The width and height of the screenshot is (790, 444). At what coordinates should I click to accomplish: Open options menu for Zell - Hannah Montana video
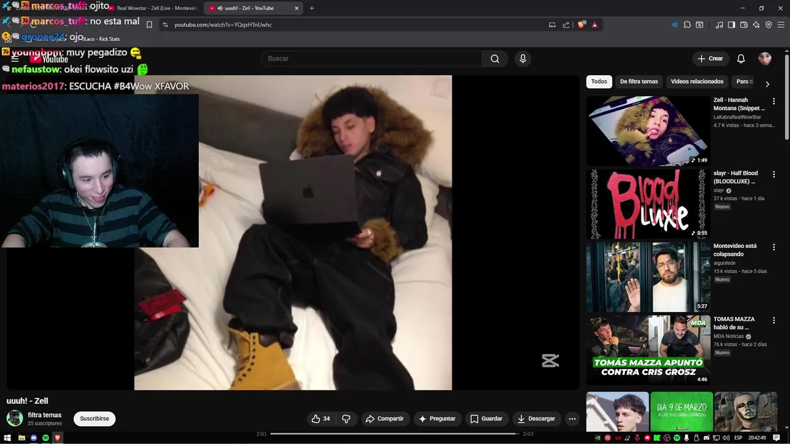click(773, 101)
